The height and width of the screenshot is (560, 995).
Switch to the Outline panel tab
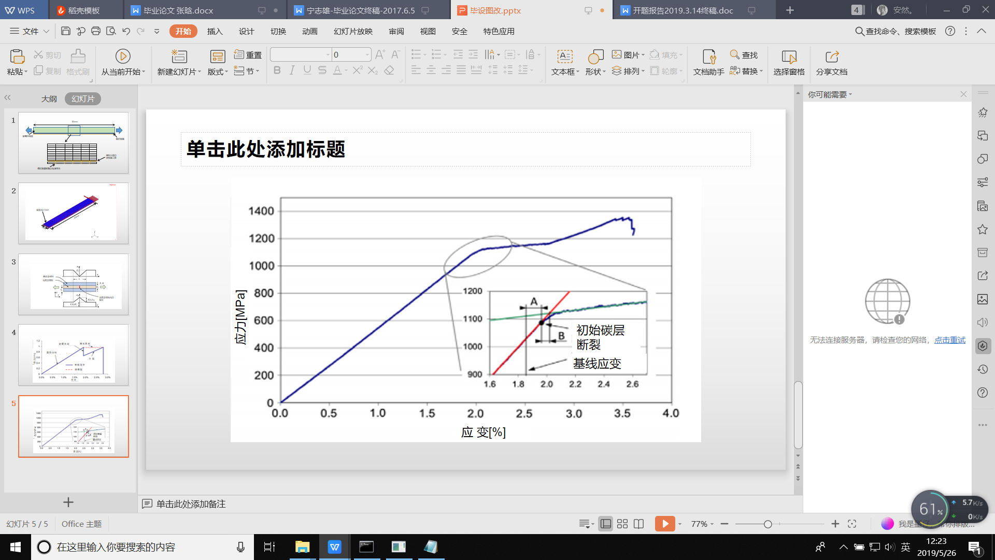[49, 99]
